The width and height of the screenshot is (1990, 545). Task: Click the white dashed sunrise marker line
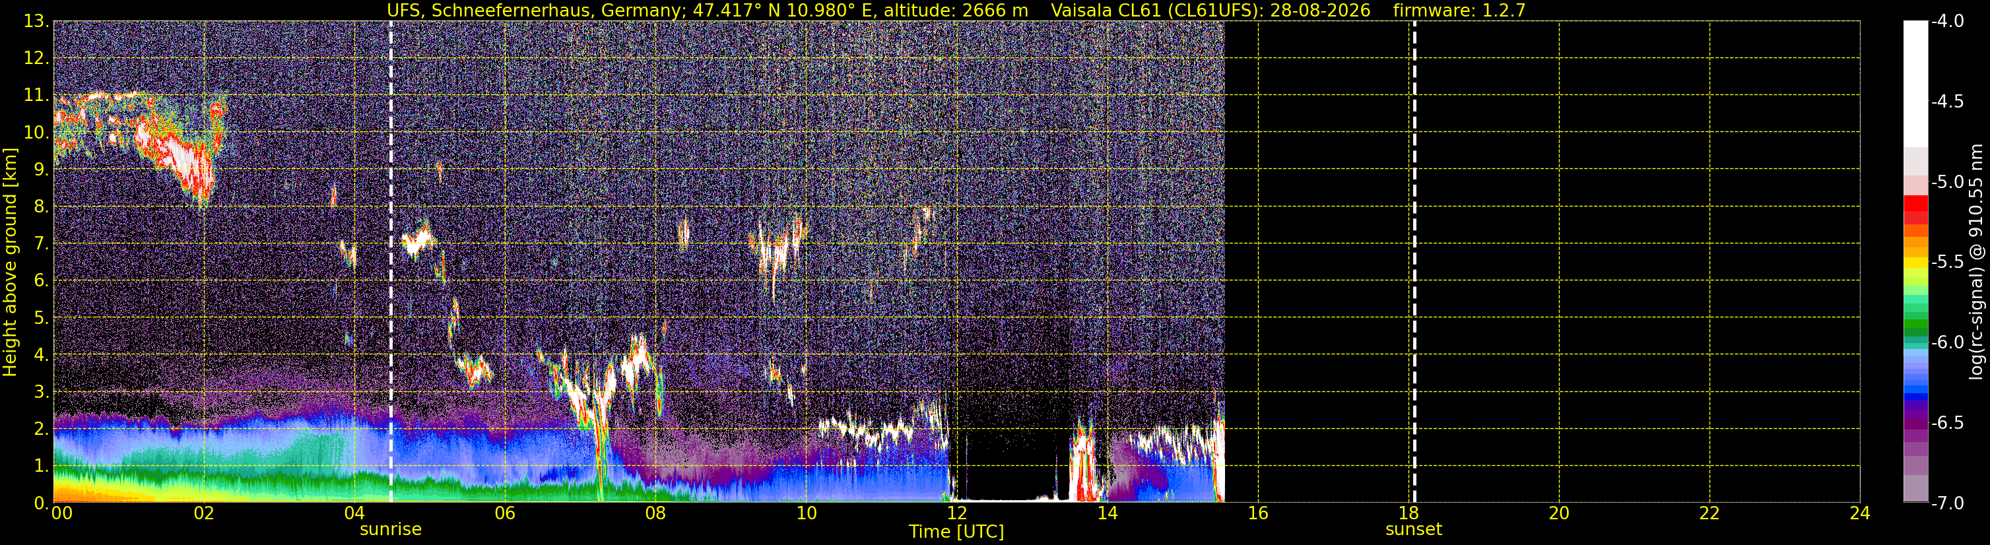391,262
